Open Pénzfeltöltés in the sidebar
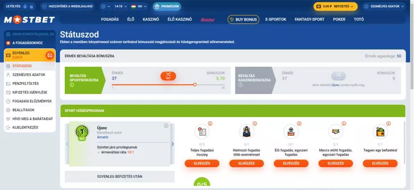The height and width of the screenshot is (190, 414). click(30, 84)
